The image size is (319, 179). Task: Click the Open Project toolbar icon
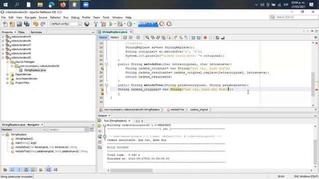coord(19,24)
